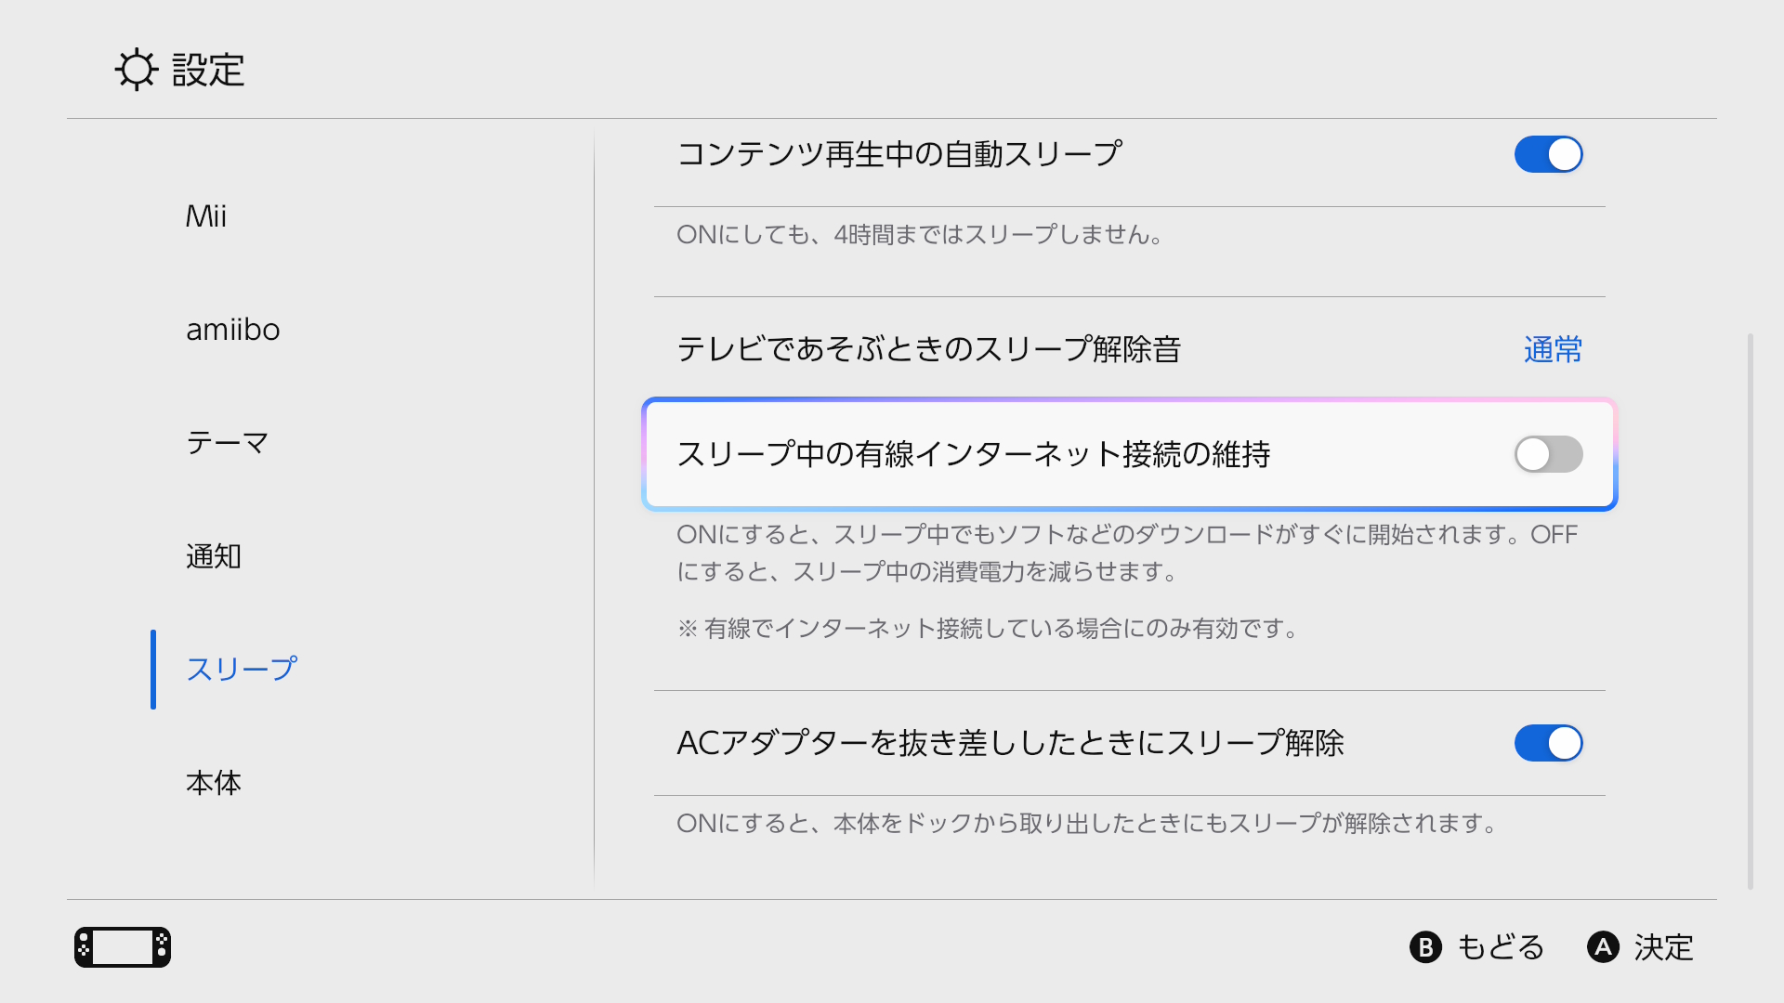This screenshot has width=1784, height=1003.
Task: Open 本体 (System) settings category
Action: pyautogui.click(x=214, y=783)
